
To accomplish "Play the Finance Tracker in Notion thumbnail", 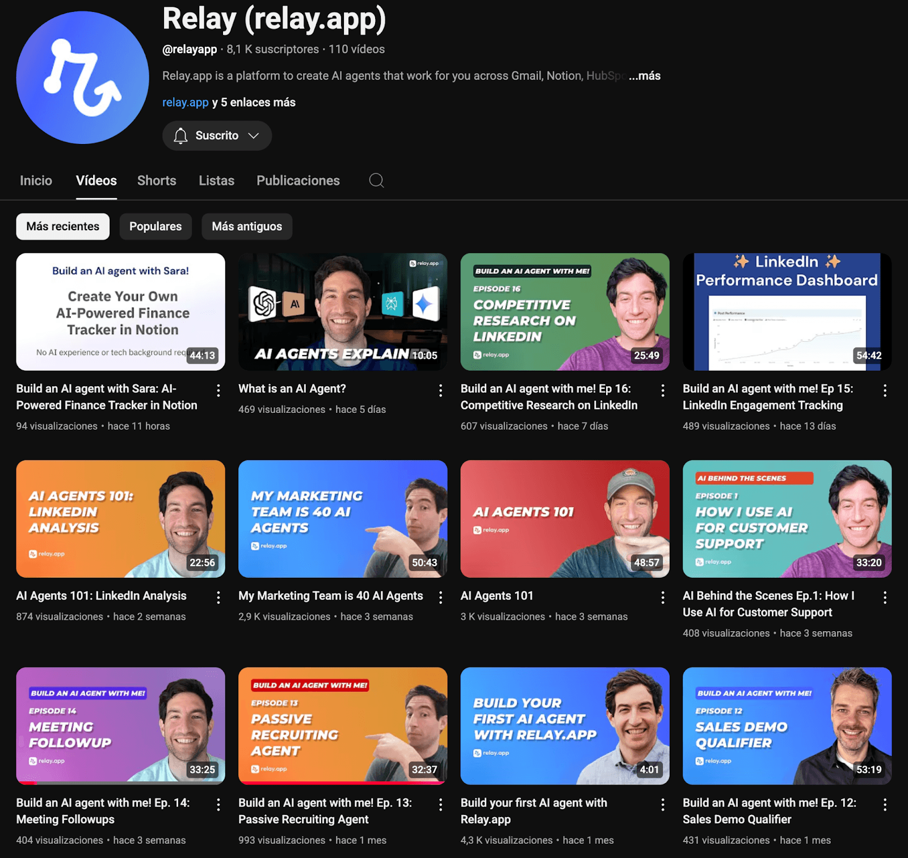I will click(x=121, y=312).
